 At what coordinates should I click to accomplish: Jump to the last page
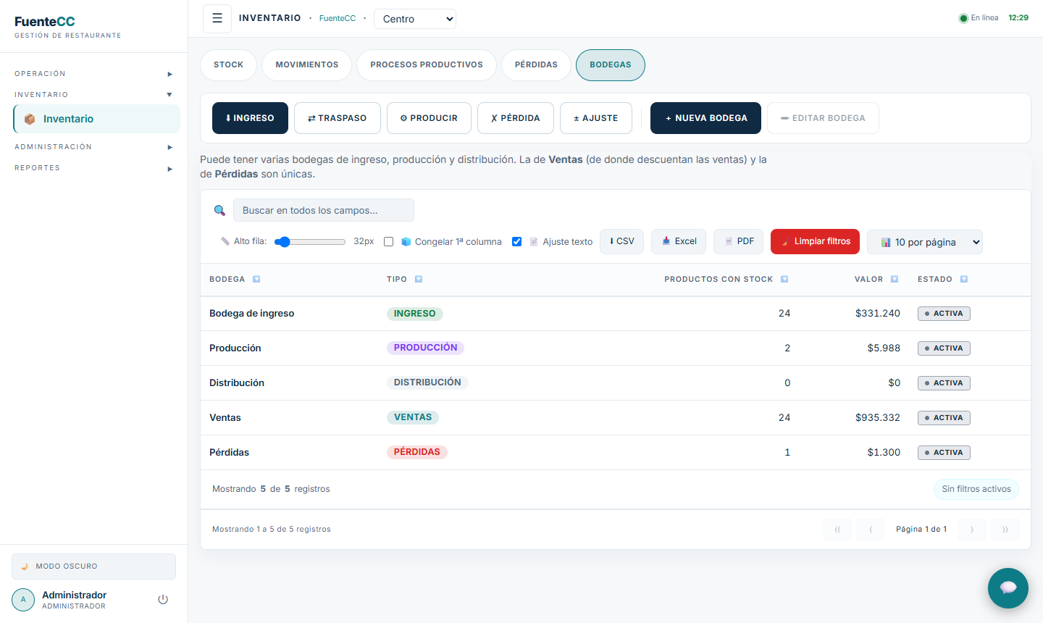(x=1005, y=530)
